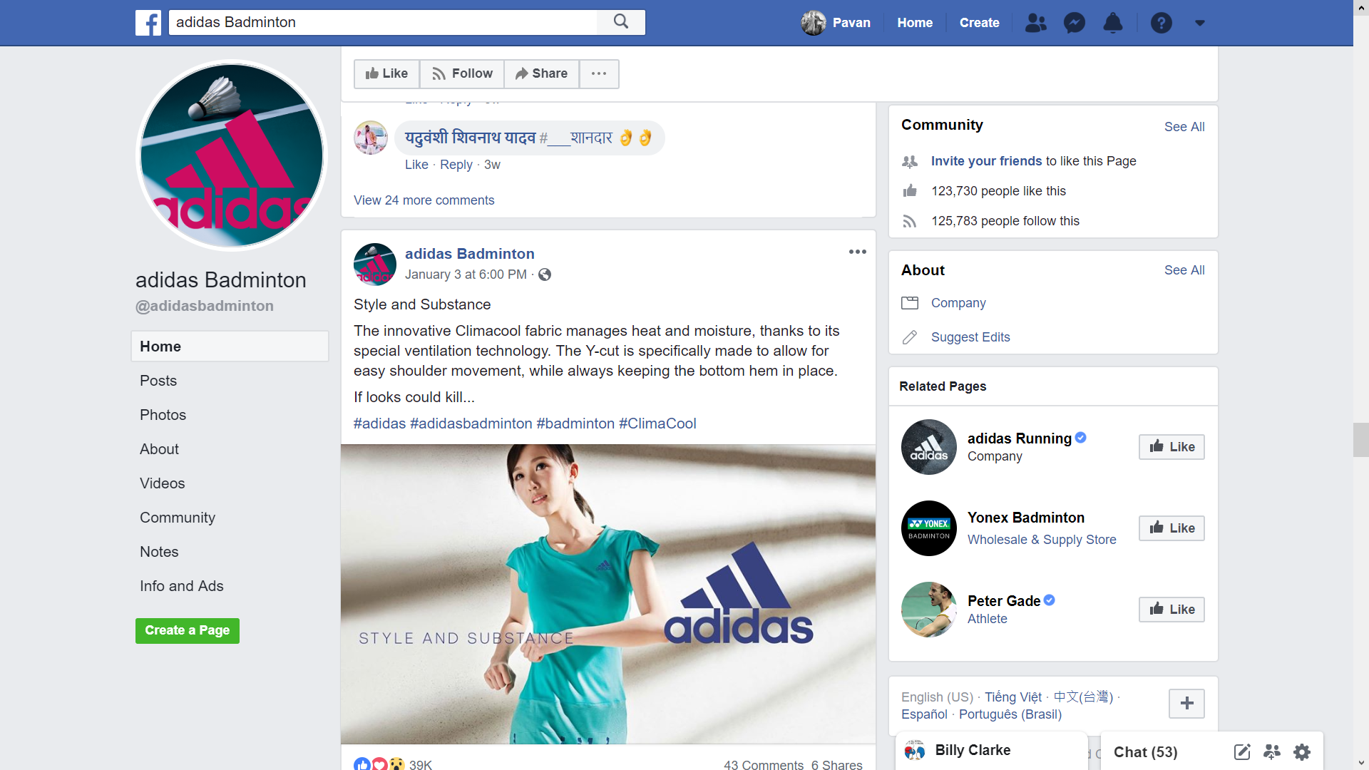Like Peter Gade related page
Screen dimensions: 1369x770
click(x=1171, y=610)
